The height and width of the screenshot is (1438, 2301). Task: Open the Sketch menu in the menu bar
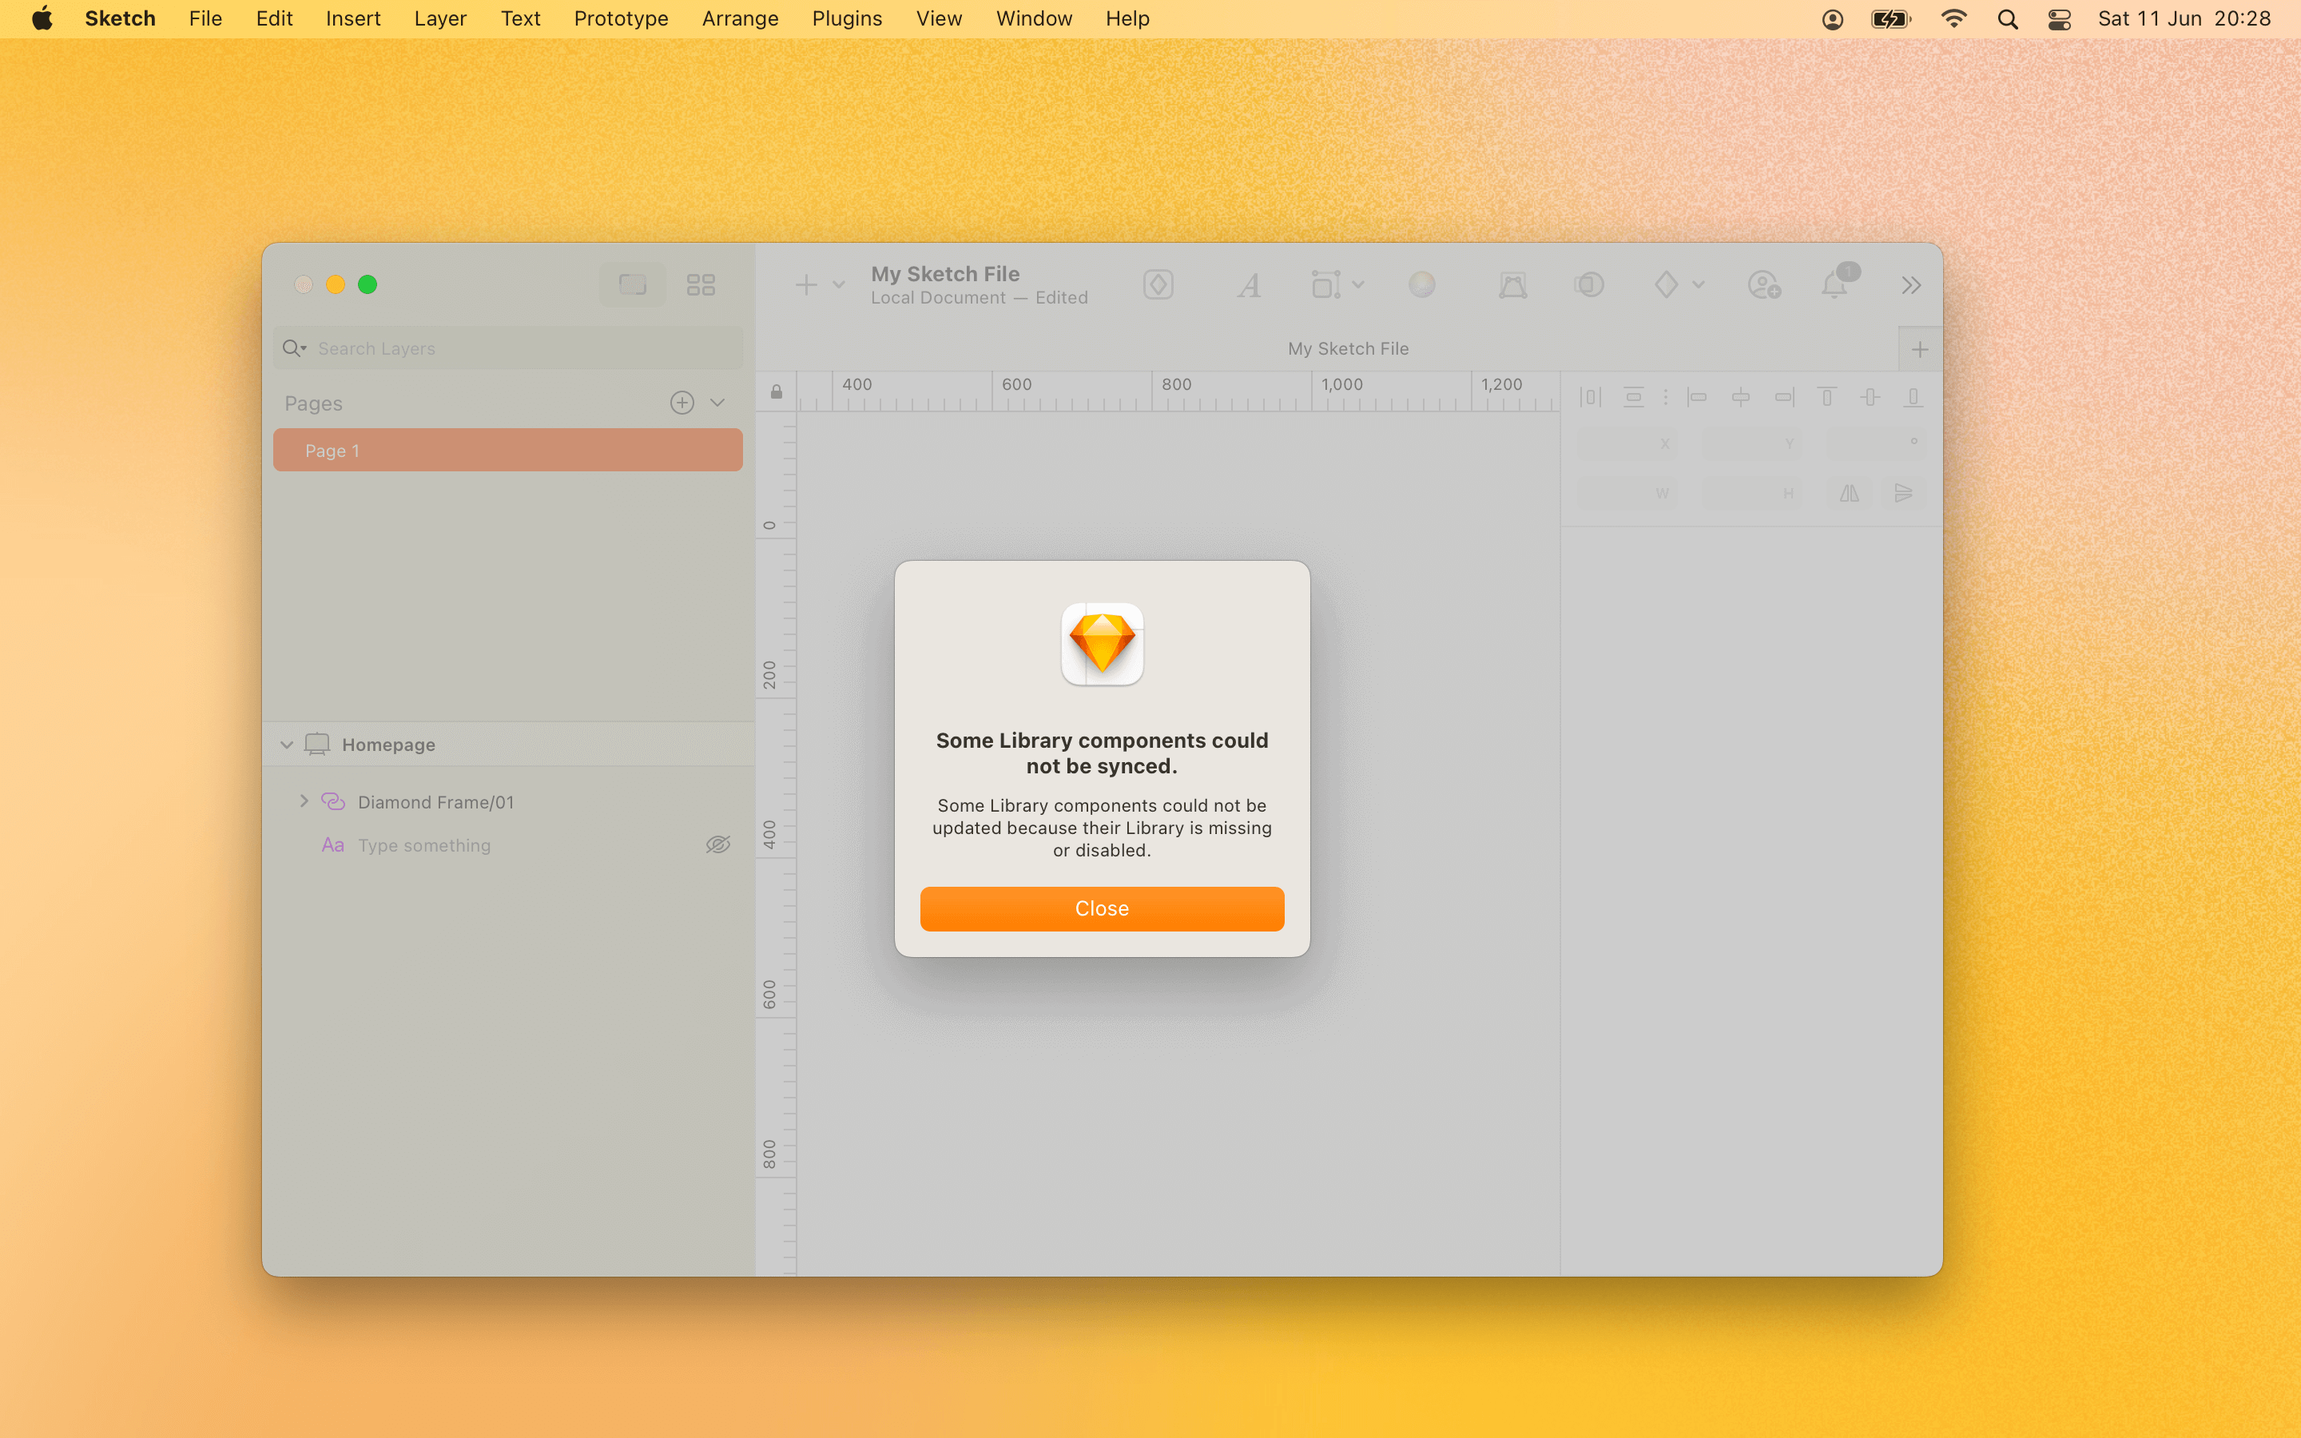[120, 18]
